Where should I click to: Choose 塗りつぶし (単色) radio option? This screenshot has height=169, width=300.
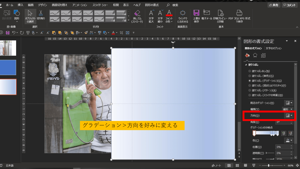coord(250,76)
